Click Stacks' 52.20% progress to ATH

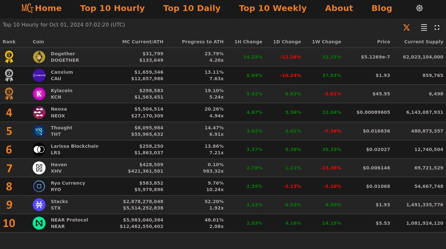(x=214, y=201)
